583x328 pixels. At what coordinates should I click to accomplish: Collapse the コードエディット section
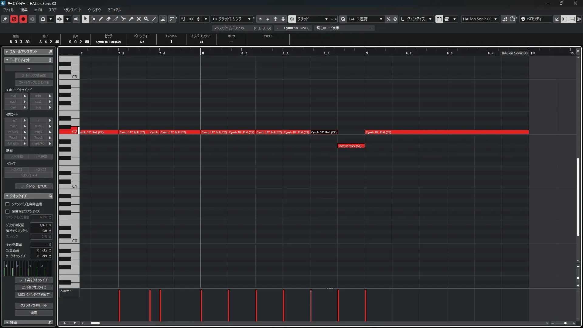coord(7,60)
